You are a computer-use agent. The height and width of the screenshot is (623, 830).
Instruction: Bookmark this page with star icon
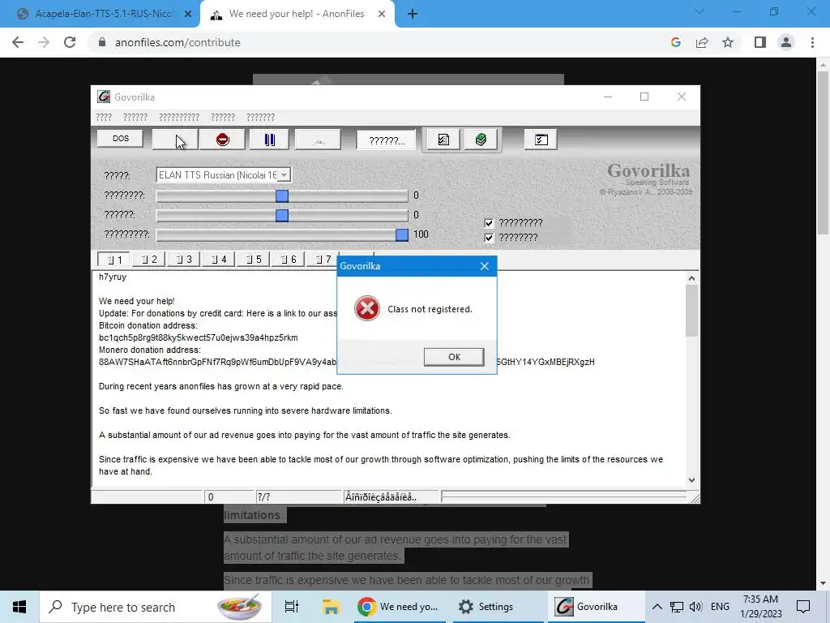(728, 42)
